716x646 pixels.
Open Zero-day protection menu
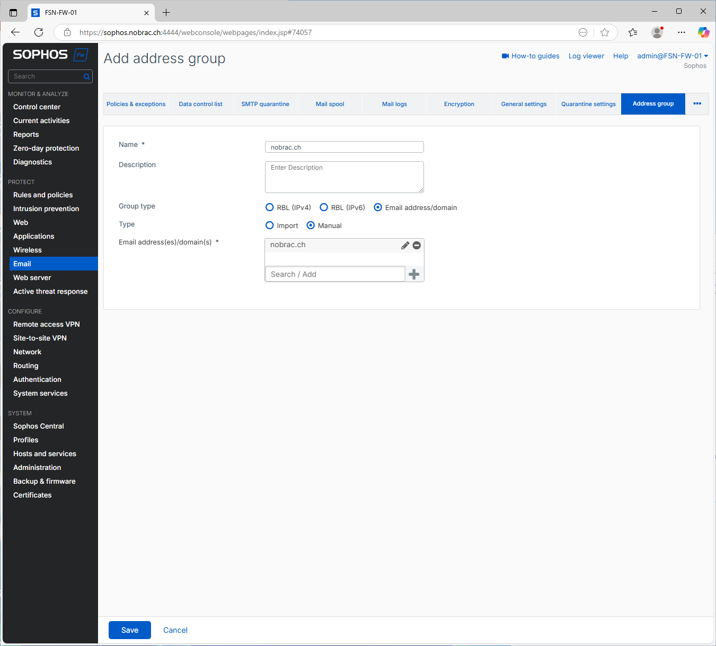coord(46,148)
